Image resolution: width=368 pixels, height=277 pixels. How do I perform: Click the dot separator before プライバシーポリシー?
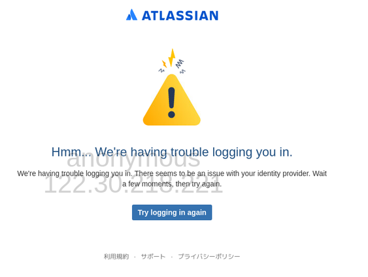[x=172, y=257]
